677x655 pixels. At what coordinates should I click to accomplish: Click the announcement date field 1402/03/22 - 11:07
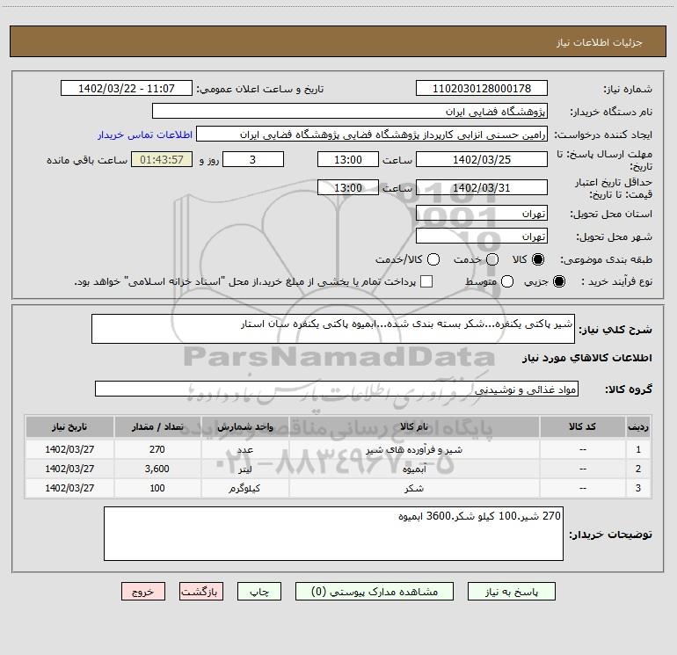point(127,88)
